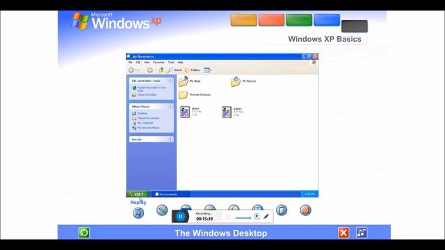Click the Replay round icon
The height and width of the screenshot is (250, 445).
tap(138, 212)
